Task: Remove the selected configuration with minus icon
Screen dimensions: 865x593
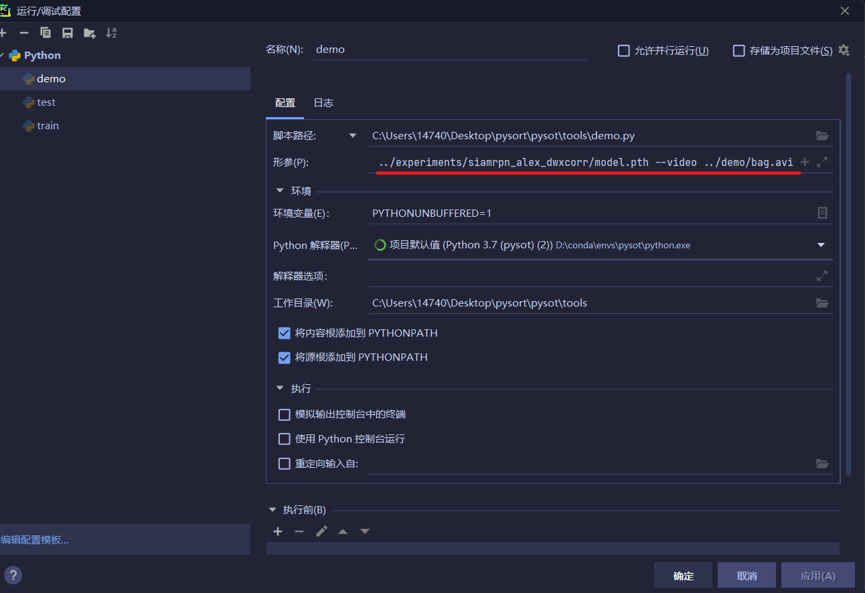Action: click(x=24, y=33)
